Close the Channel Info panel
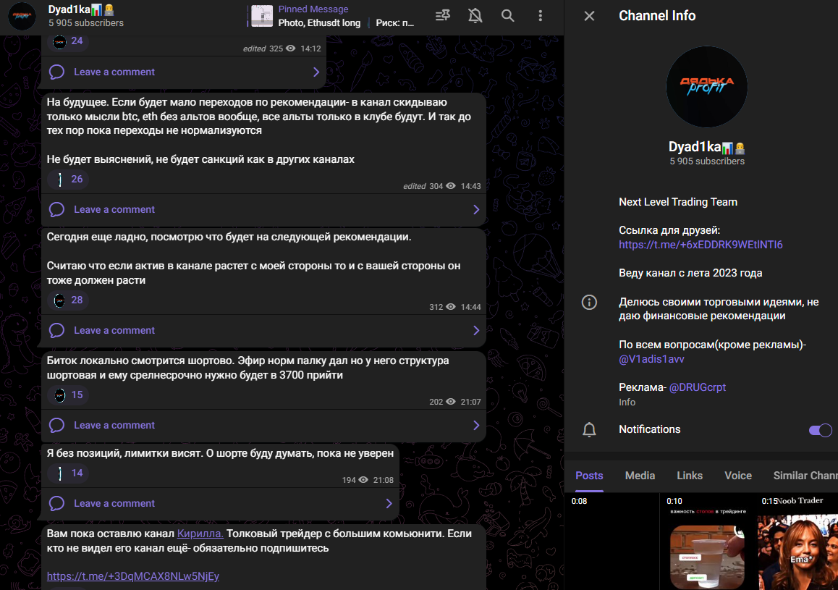This screenshot has width=838, height=590. (589, 16)
